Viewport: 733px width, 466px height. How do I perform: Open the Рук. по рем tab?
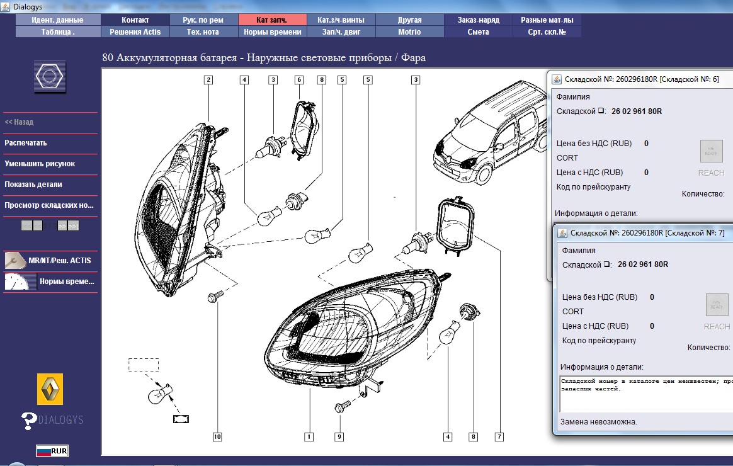[203, 20]
